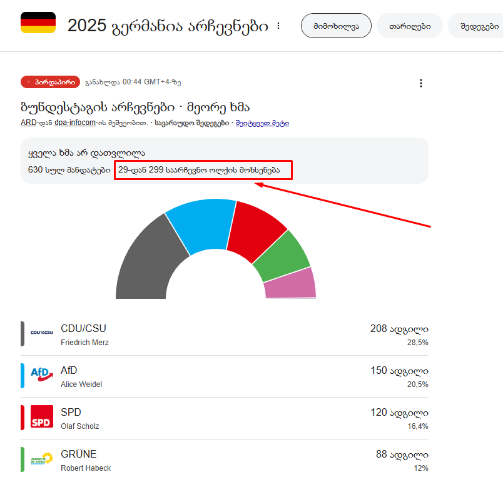503x487 pixels.
Task: Click the GRÜNE party name
Action: pyautogui.click(x=79, y=454)
